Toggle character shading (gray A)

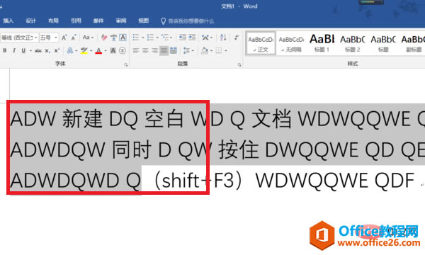click(113, 51)
